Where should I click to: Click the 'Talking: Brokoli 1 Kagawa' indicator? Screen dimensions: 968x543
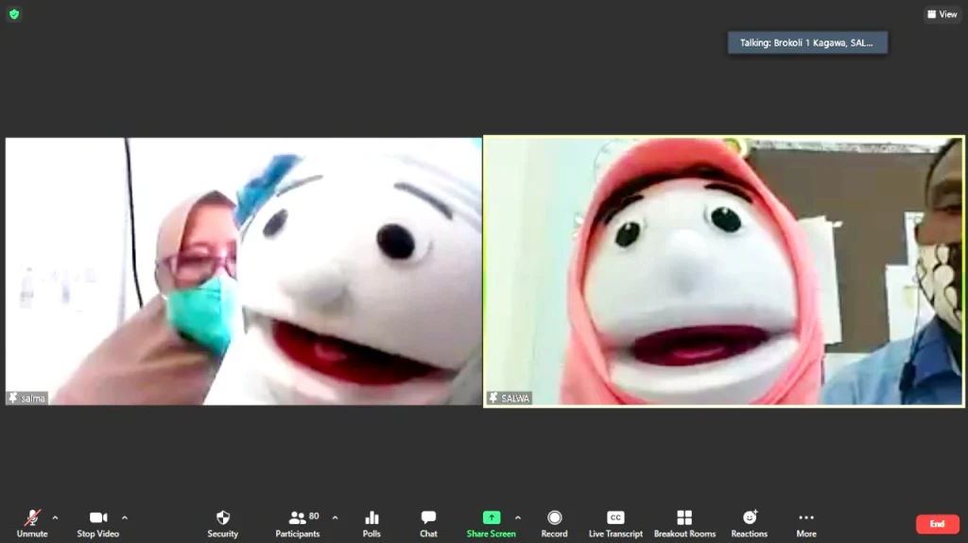807,42
